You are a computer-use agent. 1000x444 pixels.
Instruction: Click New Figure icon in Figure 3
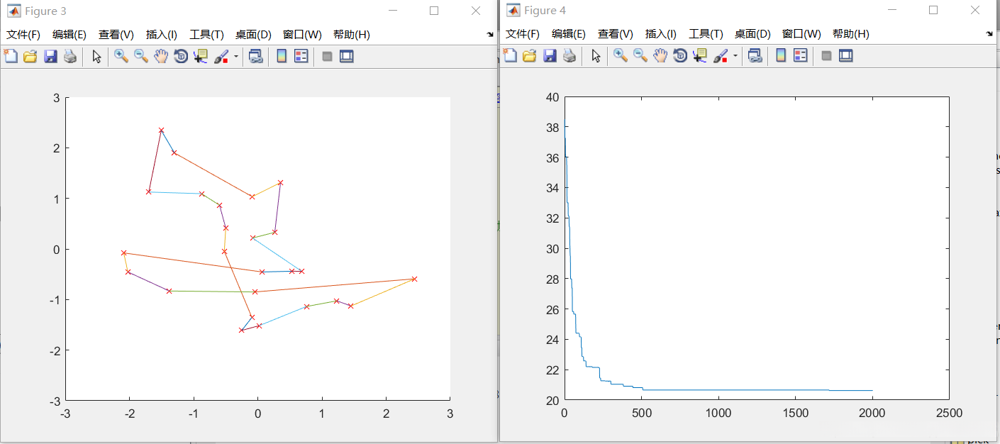click(11, 57)
